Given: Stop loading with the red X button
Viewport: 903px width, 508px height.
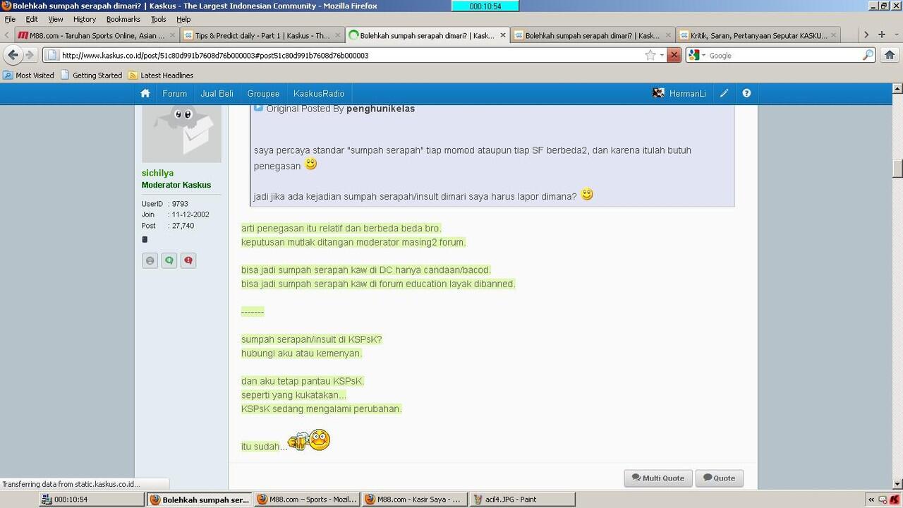Looking at the screenshot, I should [674, 55].
